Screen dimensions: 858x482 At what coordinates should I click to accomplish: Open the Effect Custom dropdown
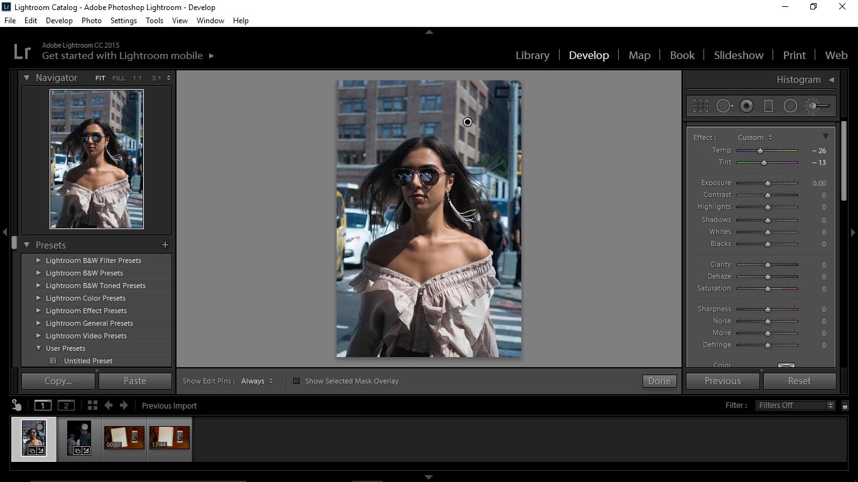click(x=755, y=137)
